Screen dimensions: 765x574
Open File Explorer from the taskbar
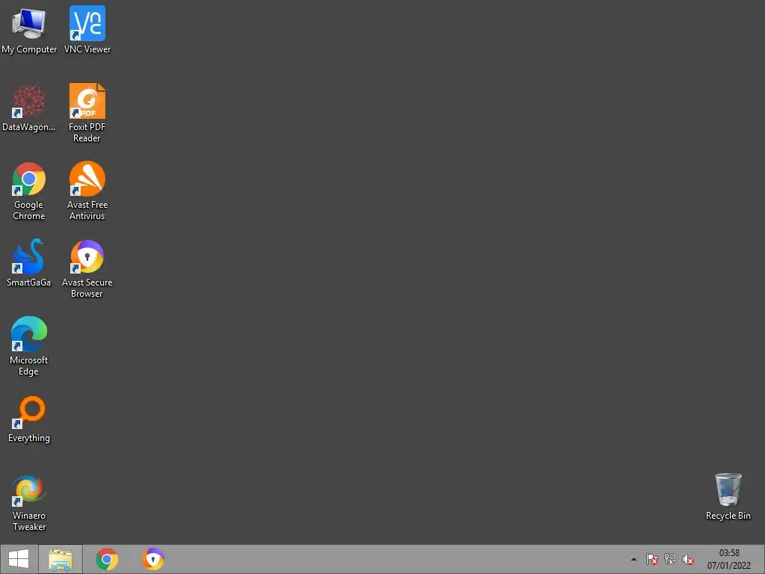coord(61,559)
